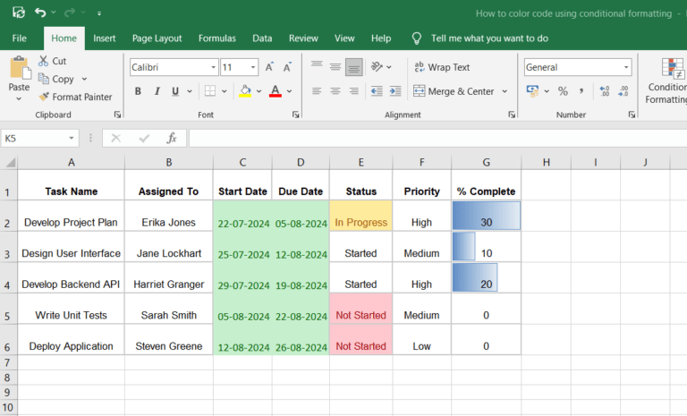The width and height of the screenshot is (687, 416).
Task: Toggle Italic formatting
Action: 157,91
